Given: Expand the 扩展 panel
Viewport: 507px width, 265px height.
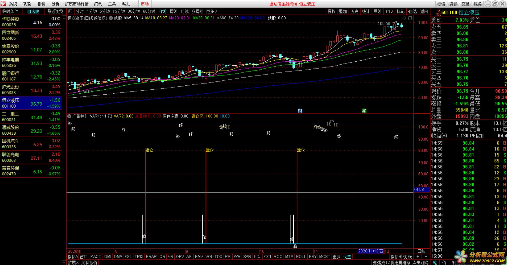Looking at the screenshot, I should pyautogui.click(x=73, y=262).
